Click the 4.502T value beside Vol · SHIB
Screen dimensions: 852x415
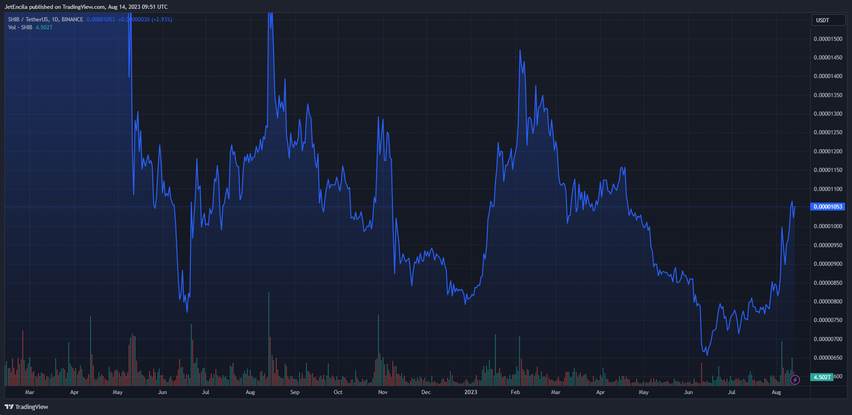44,27
